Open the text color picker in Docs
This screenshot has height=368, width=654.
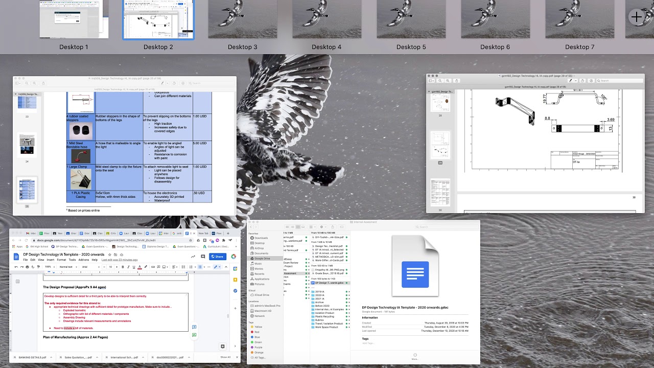139,267
